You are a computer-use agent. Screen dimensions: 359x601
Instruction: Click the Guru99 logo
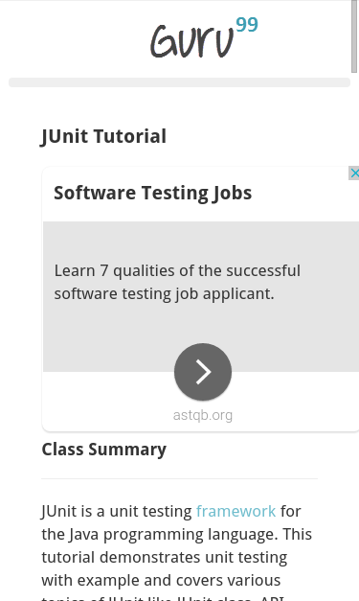204,37
